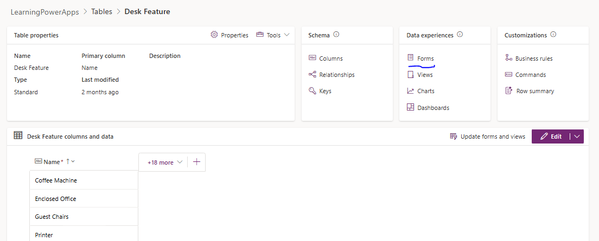Click the table grid icon beside Desk Feature columns

click(x=18, y=135)
